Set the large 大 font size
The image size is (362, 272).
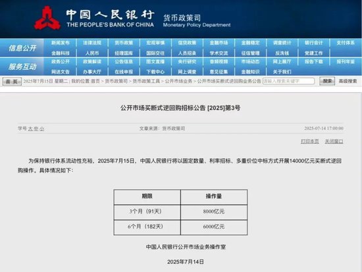click(30, 129)
